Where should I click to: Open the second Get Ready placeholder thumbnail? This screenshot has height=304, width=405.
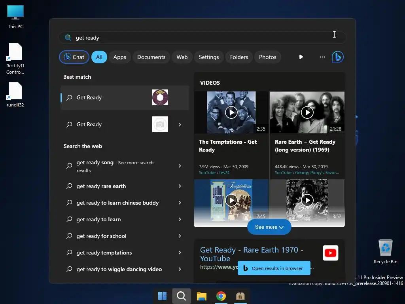160,124
